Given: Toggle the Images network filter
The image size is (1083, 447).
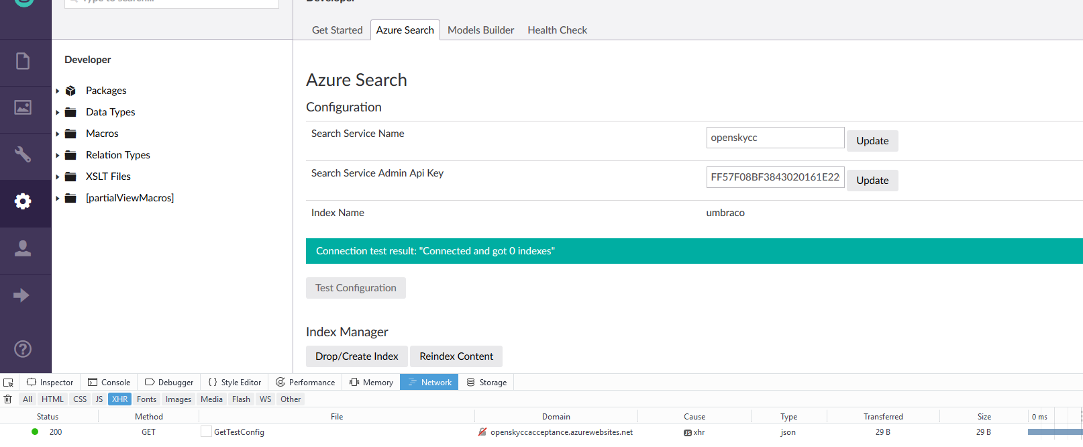Looking at the screenshot, I should [178, 399].
